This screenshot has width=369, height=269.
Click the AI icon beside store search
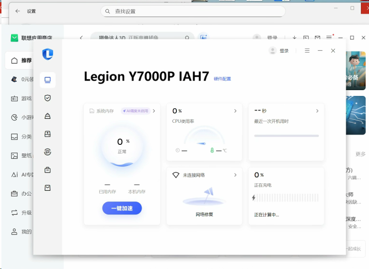(203, 38)
